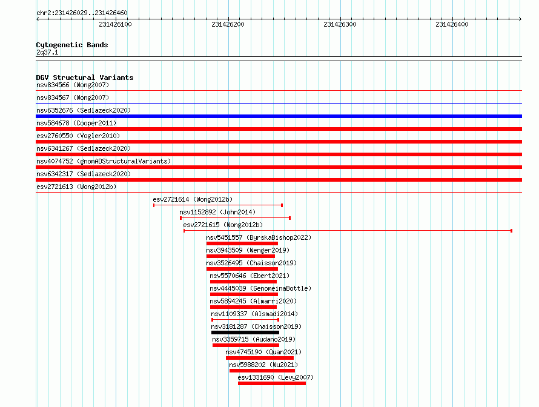Open esv2760550 (Vogler2010) variant label
The width and height of the screenshot is (539, 407).
point(78,136)
